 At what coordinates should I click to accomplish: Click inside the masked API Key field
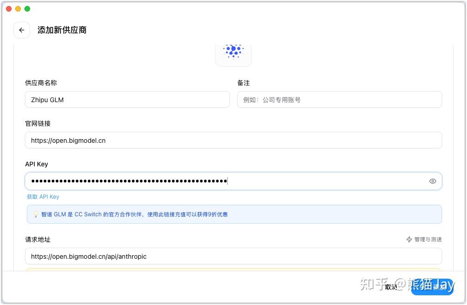tap(233, 181)
